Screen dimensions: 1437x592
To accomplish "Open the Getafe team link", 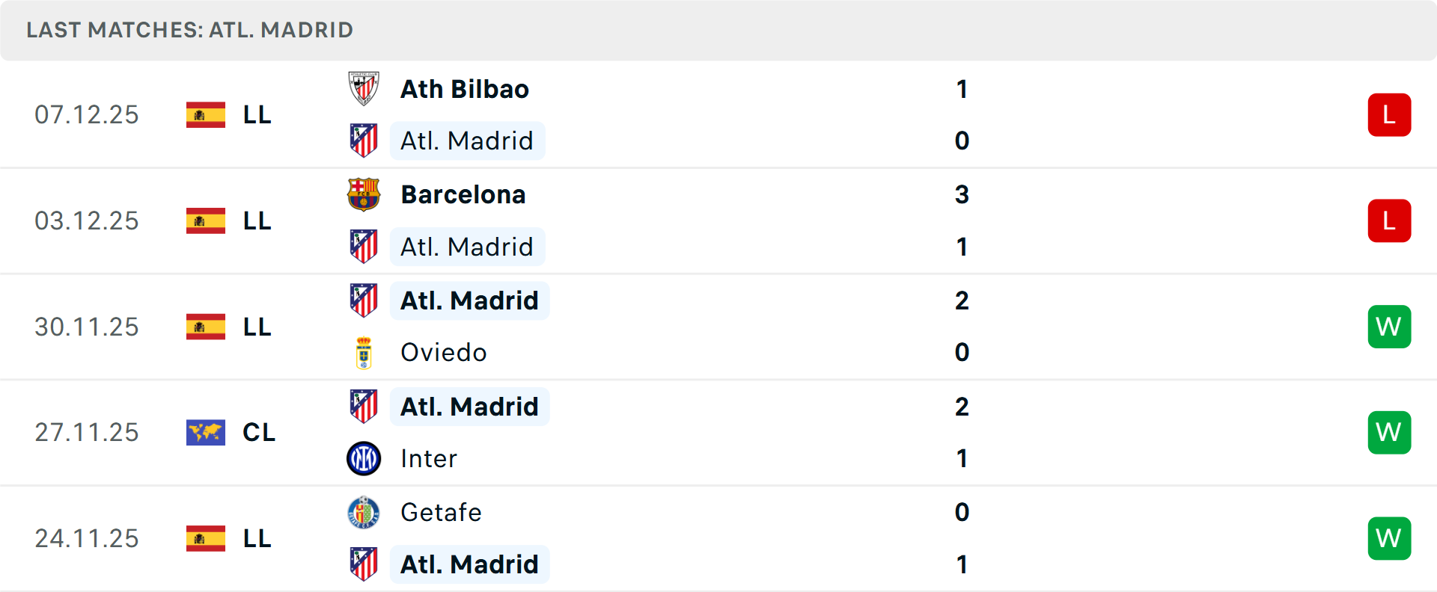I will coord(441,513).
